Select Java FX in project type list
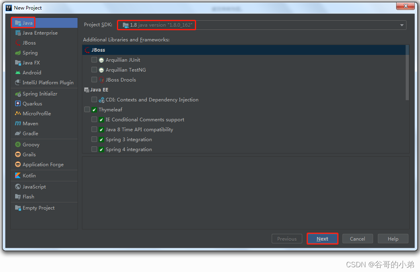 click(44, 63)
